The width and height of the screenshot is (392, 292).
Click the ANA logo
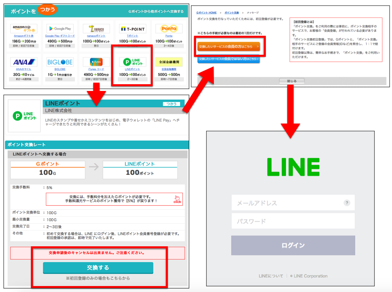[23, 62]
